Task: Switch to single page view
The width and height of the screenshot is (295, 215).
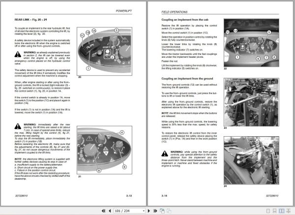Action: (268, 211)
